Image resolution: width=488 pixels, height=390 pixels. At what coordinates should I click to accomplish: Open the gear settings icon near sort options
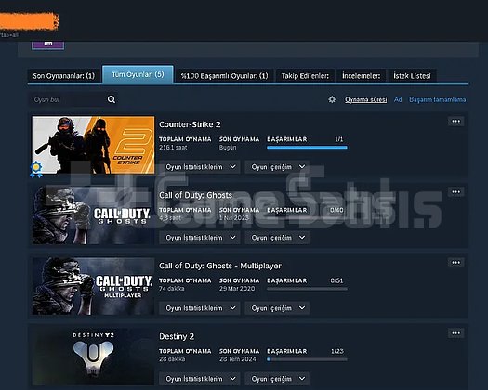tap(332, 99)
